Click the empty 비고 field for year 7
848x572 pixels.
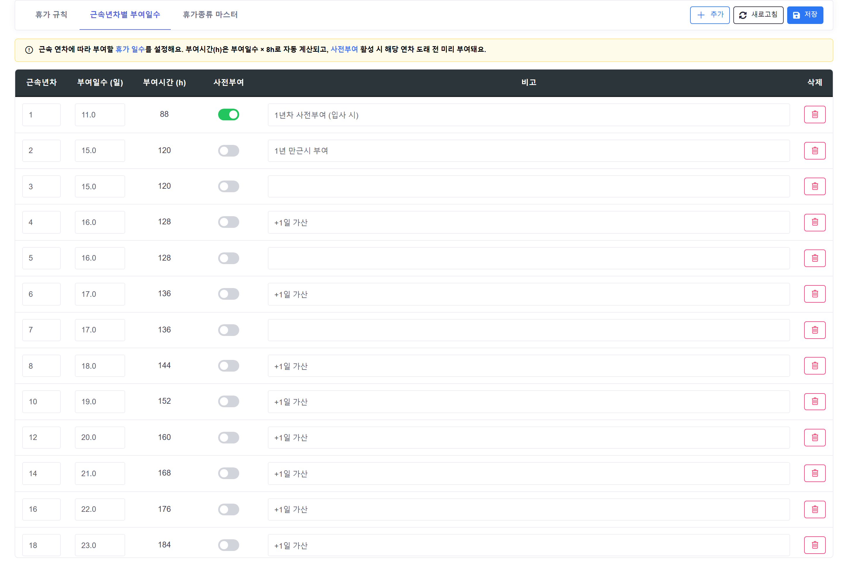529,330
